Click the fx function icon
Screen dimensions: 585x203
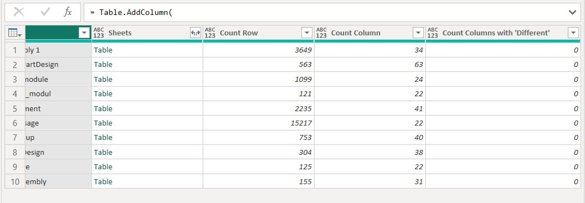(x=68, y=12)
